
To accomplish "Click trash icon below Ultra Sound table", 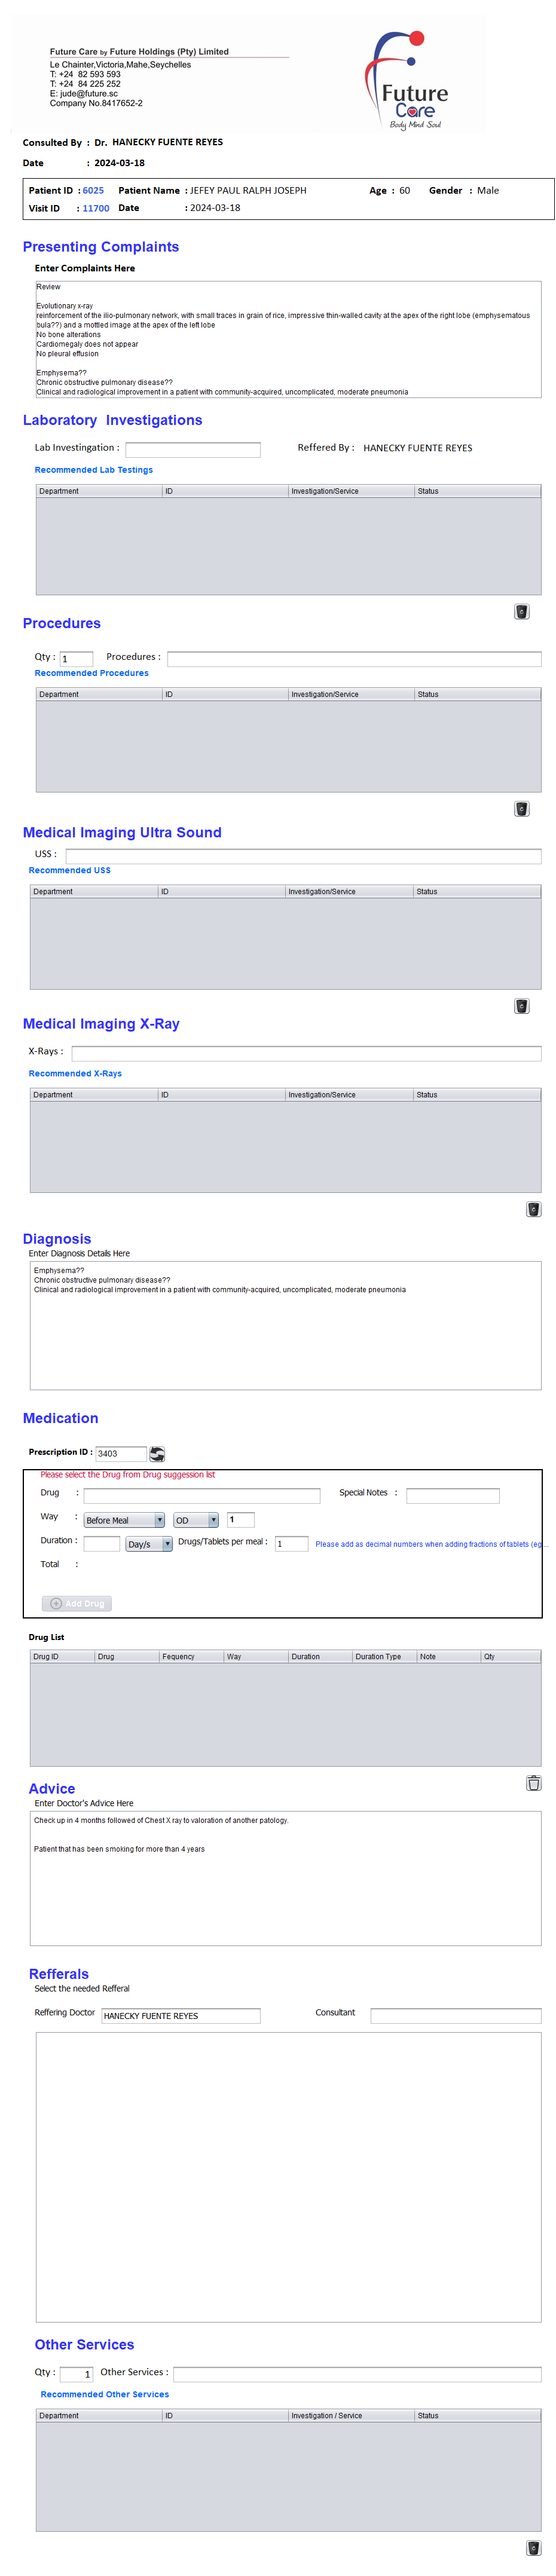I will [x=521, y=1006].
